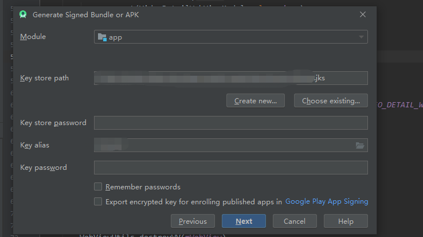Viewport: 423px width, 237px height.
Task: Click the app module folder icon
Action: 102,37
